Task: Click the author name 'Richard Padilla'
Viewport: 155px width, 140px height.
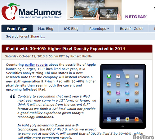Action: coord(81,56)
